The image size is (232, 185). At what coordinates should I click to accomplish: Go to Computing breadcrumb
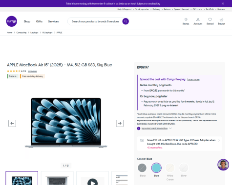(x=21, y=33)
